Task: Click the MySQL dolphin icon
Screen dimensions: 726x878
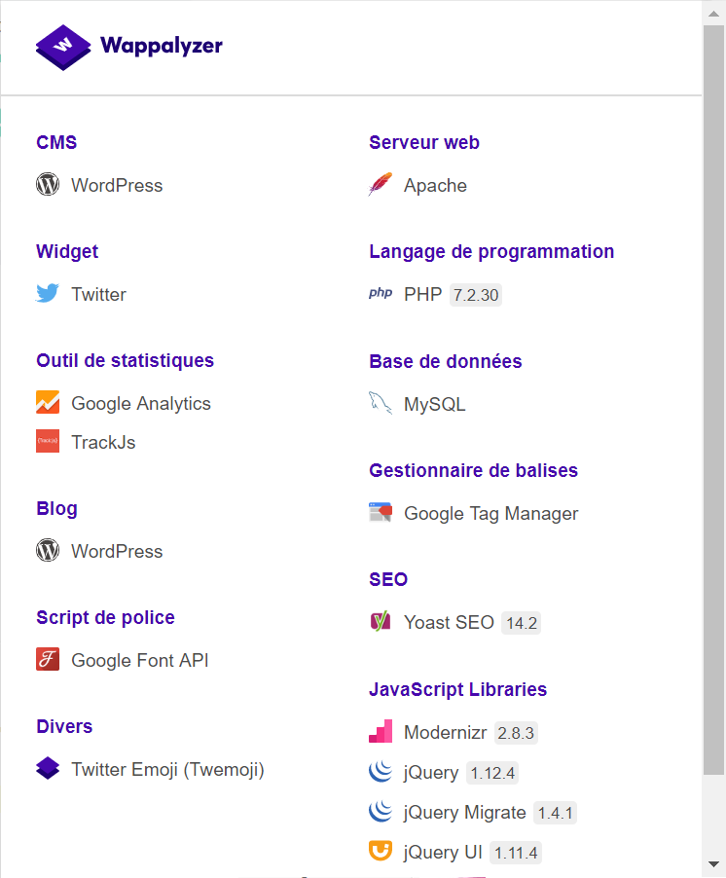Action: [x=381, y=404]
